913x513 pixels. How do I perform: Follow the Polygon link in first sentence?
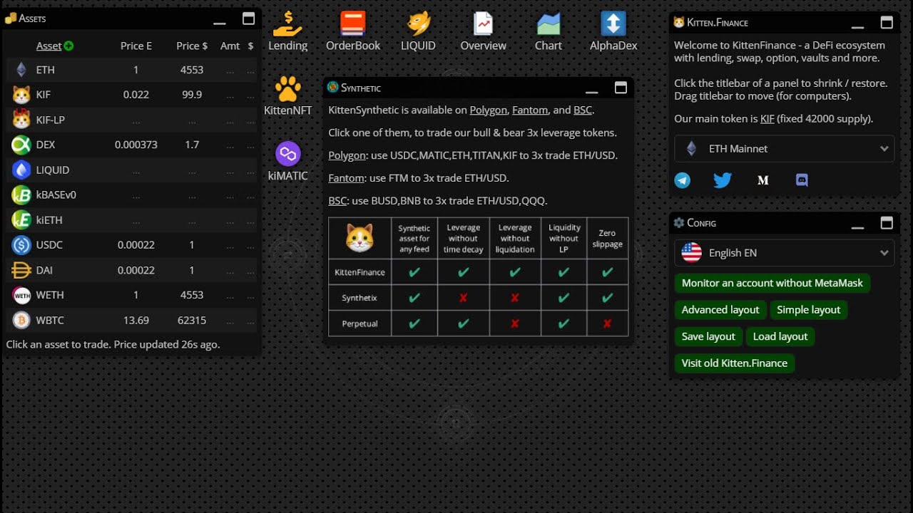click(488, 110)
